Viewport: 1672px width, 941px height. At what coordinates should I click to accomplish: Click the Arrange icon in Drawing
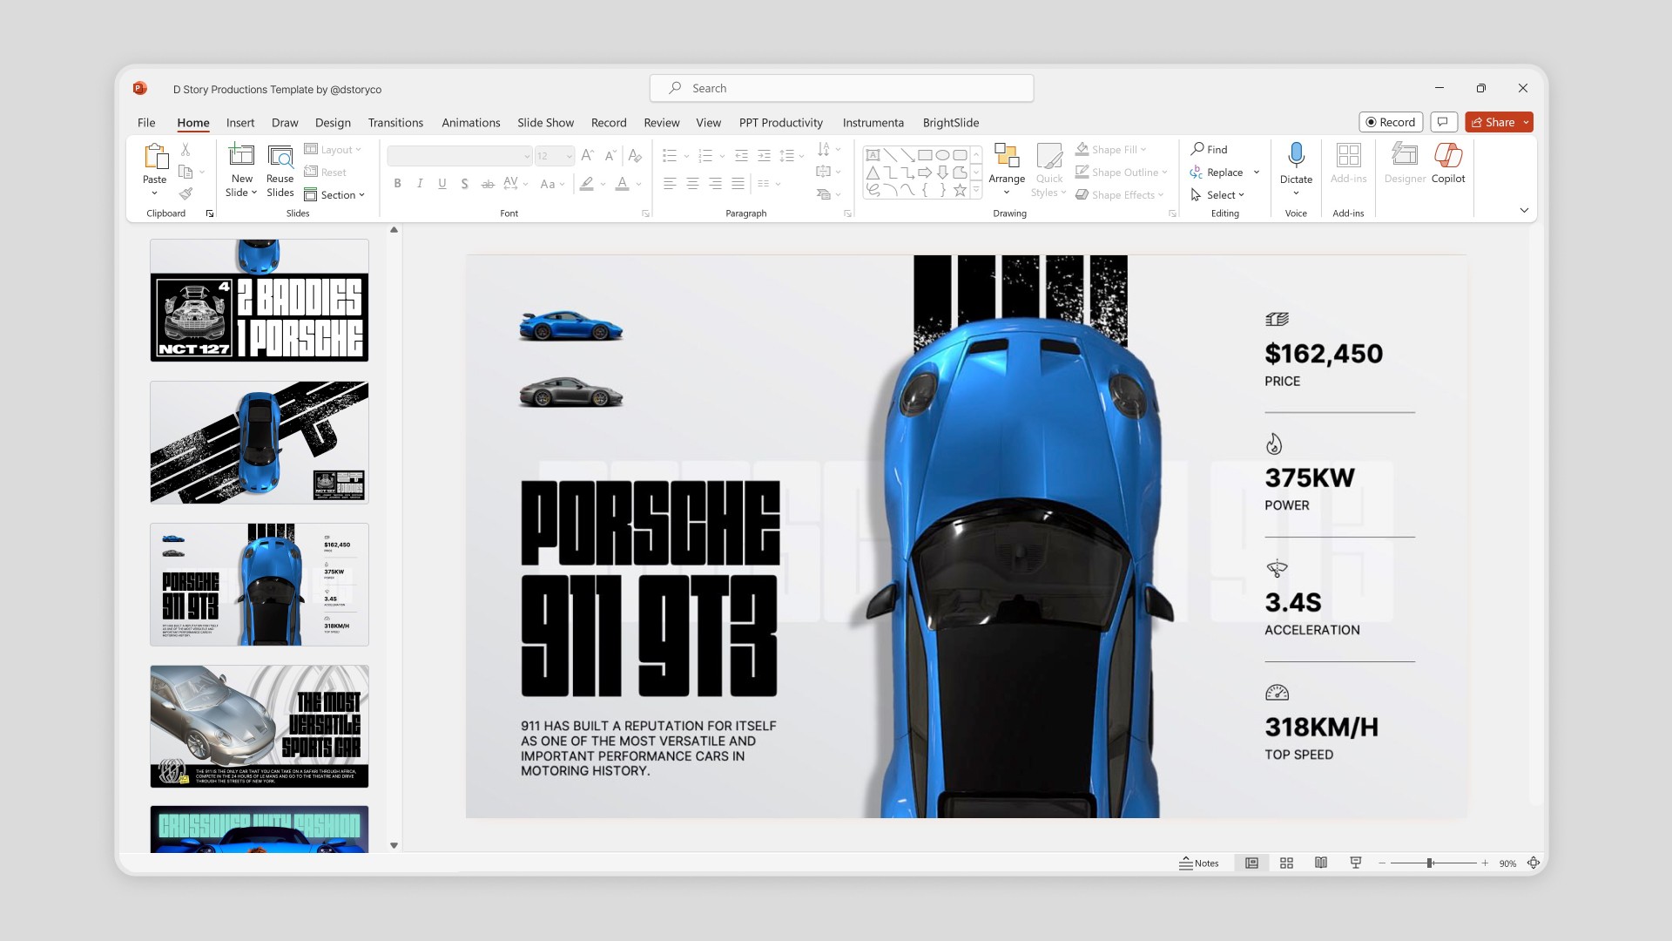1007,157
